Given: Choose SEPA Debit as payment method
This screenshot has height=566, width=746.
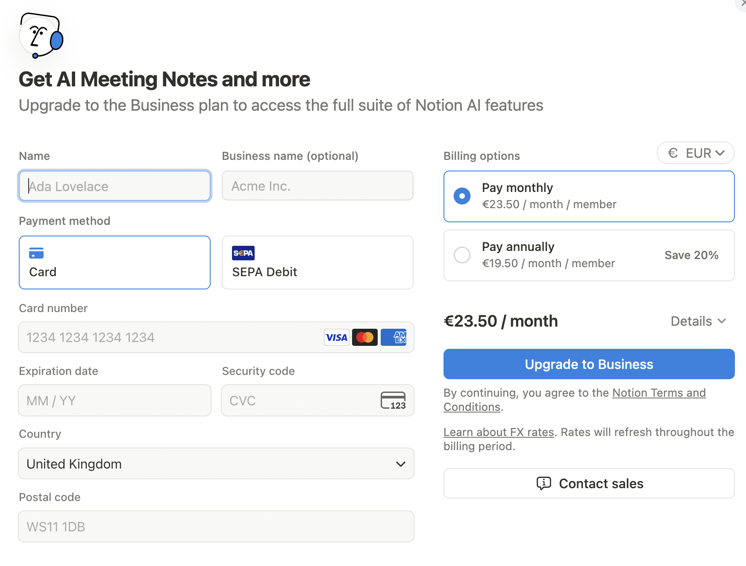Looking at the screenshot, I should [x=317, y=262].
